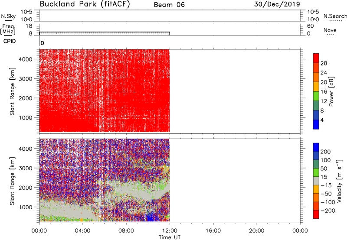Select the 50–100 m/s teal velocity swatch
Image resolution: width=347 pixels, height=240 pixels.
pos(316,164)
